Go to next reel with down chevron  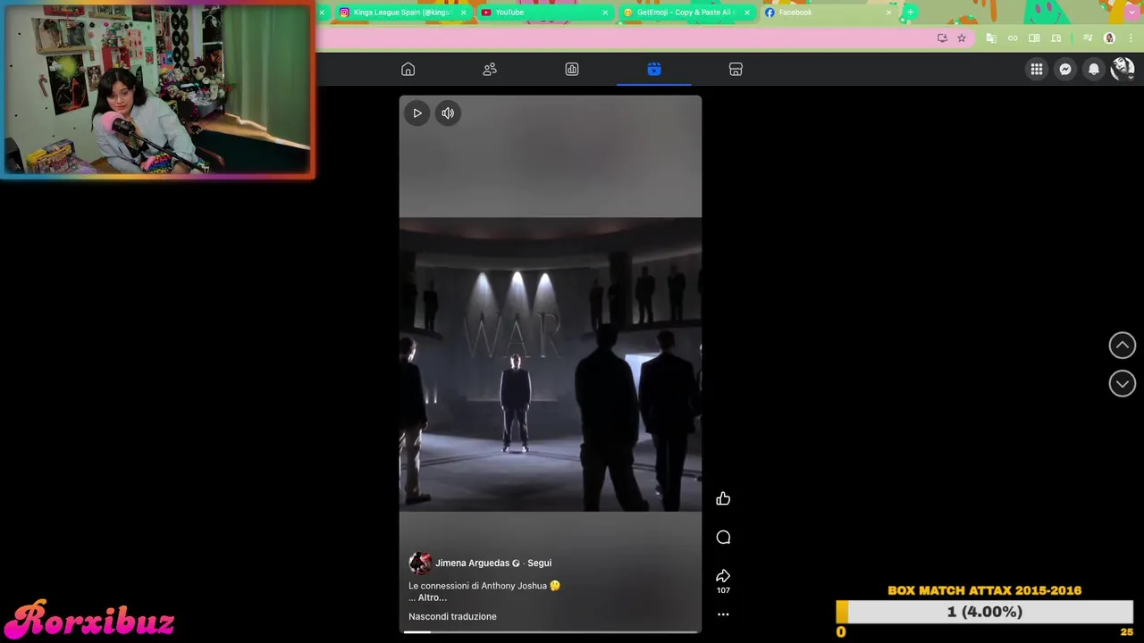click(1123, 384)
